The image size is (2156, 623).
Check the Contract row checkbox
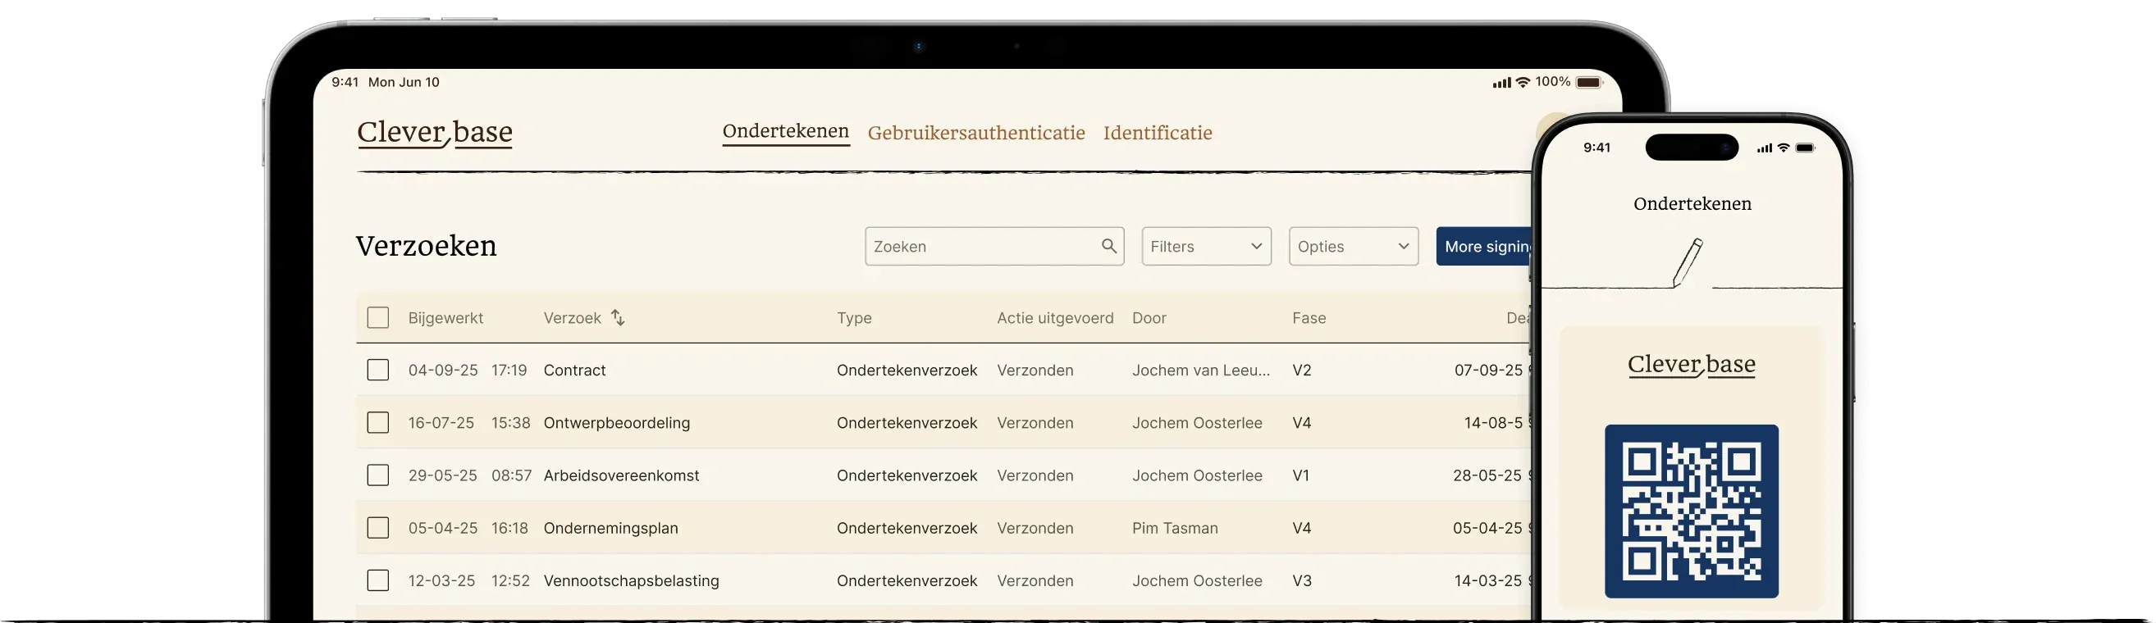pos(378,370)
